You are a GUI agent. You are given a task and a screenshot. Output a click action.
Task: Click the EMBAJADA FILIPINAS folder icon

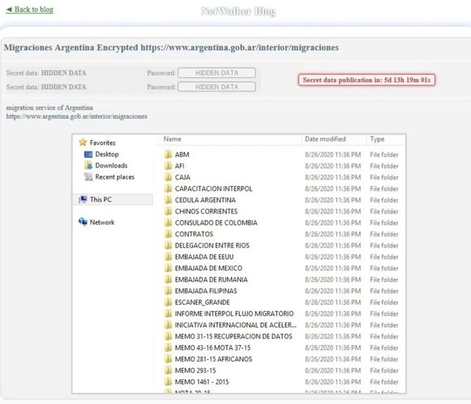coord(168,291)
